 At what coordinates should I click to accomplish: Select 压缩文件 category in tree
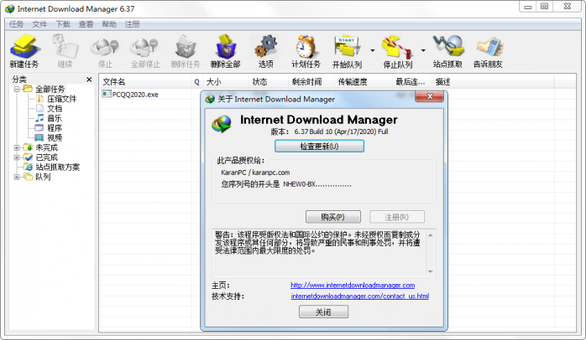tap(61, 99)
